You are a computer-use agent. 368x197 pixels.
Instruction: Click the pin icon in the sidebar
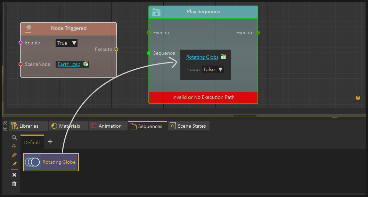pyautogui.click(x=14, y=163)
